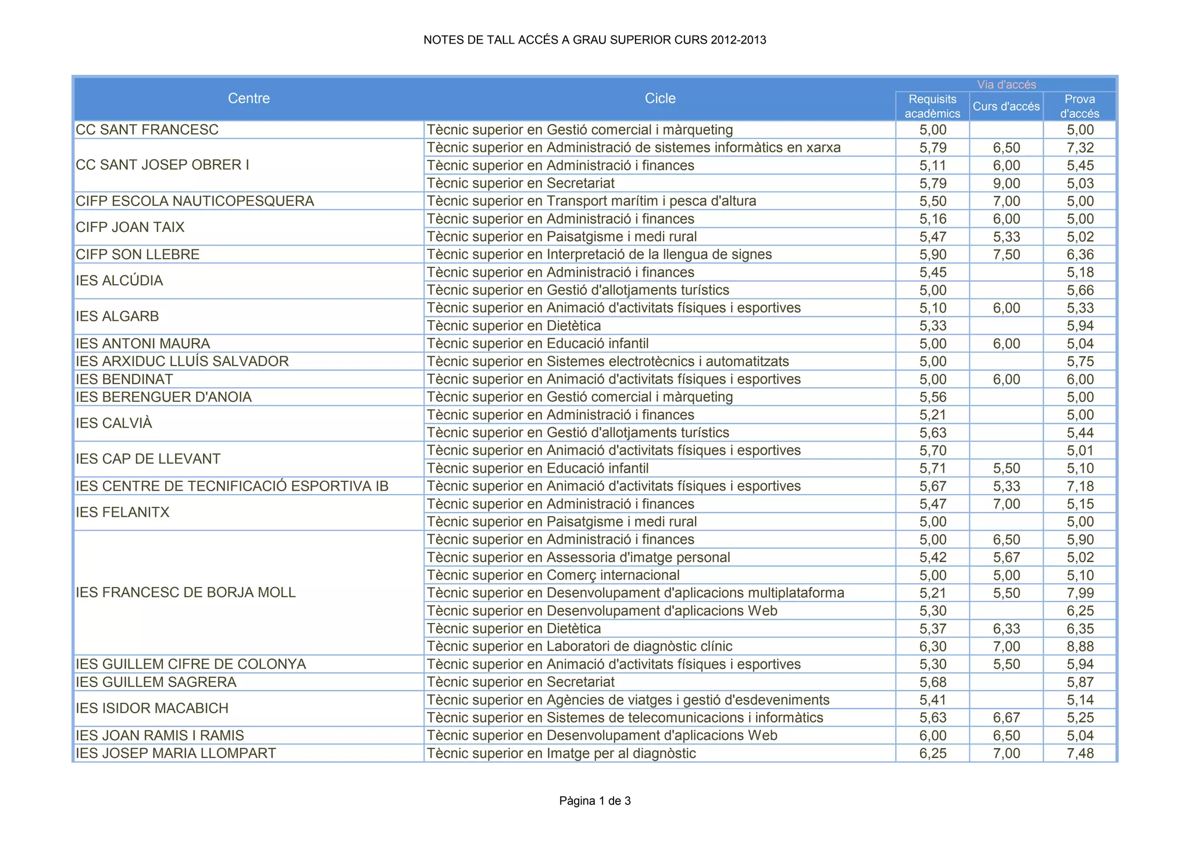This screenshot has height=841, width=1191.
Task: Click Interpretació de la llengua de signes cell
Action: click(599, 255)
